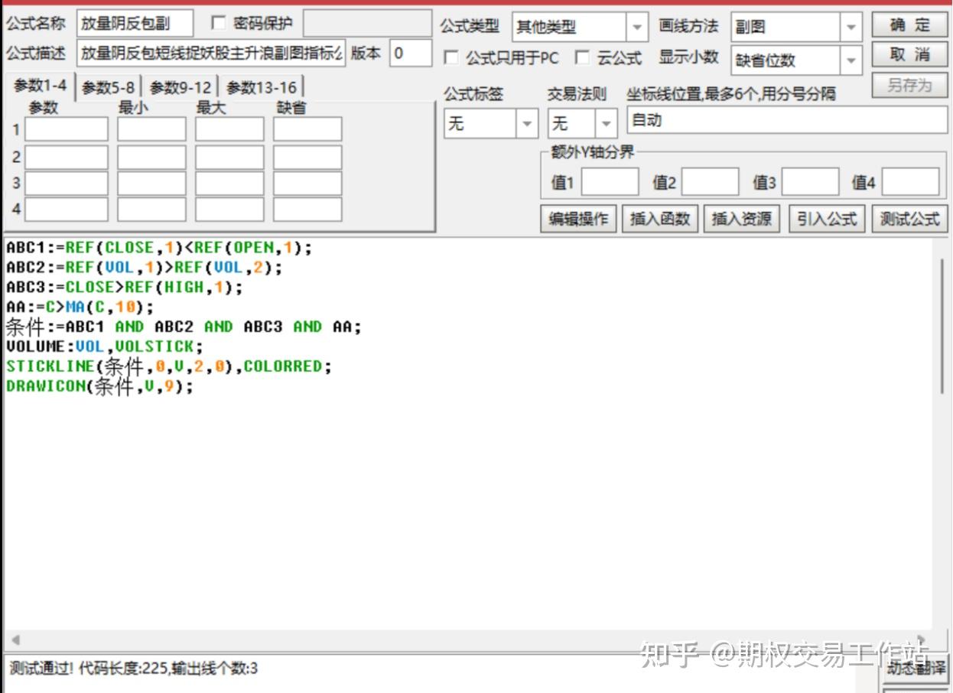Toggle the 云公式 checkbox
The height and width of the screenshot is (693, 953).
(x=583, y=58)
